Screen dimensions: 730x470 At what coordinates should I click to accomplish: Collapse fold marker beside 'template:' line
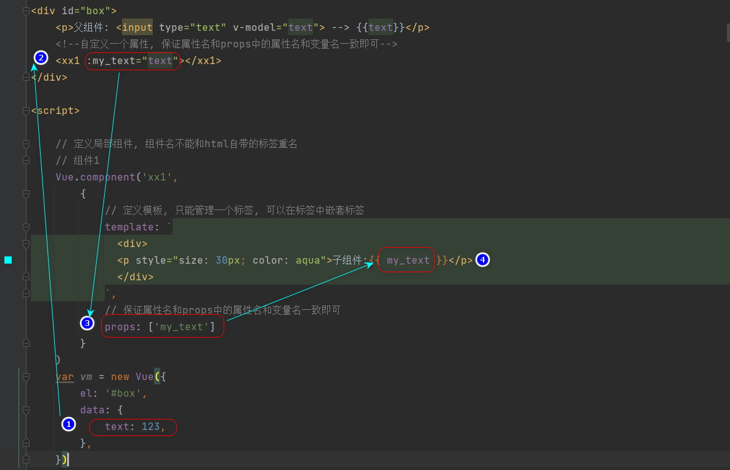(26, 227)
